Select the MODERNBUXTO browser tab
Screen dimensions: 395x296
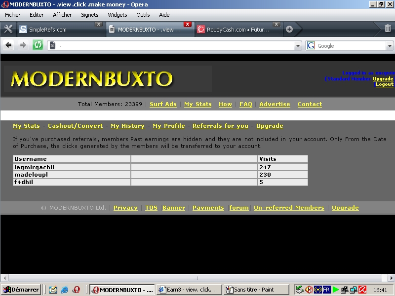click(x=150, y=30)
